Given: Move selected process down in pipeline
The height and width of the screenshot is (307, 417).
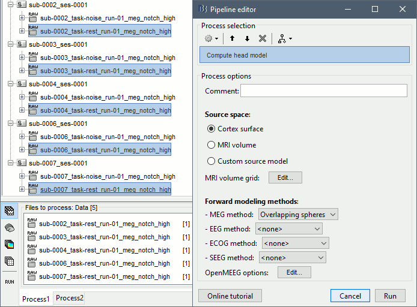Looking at the screenshot, I should (247, 38).
